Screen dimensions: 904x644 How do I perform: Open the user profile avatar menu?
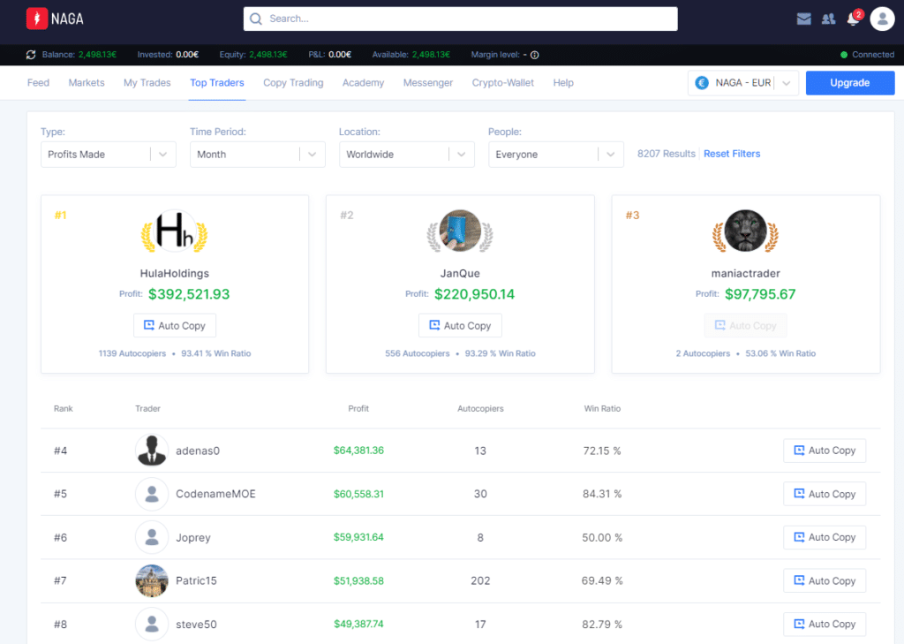[x=882, y=19]
